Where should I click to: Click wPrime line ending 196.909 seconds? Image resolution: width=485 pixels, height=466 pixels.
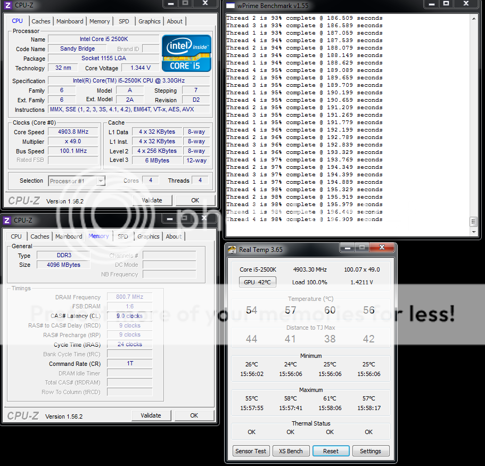pos(305,219)
